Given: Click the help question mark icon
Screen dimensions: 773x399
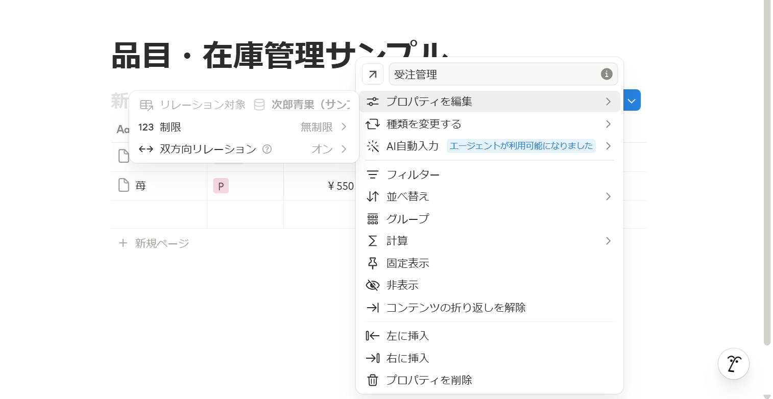Looking at the screenshot, I should coord(267,149).
